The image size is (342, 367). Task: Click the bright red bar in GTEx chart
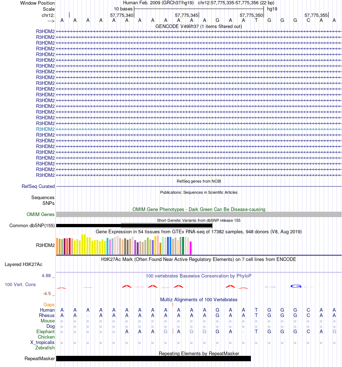click(69, 246)
